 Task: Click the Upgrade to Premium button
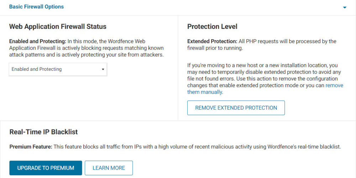(x=46, y=168)
